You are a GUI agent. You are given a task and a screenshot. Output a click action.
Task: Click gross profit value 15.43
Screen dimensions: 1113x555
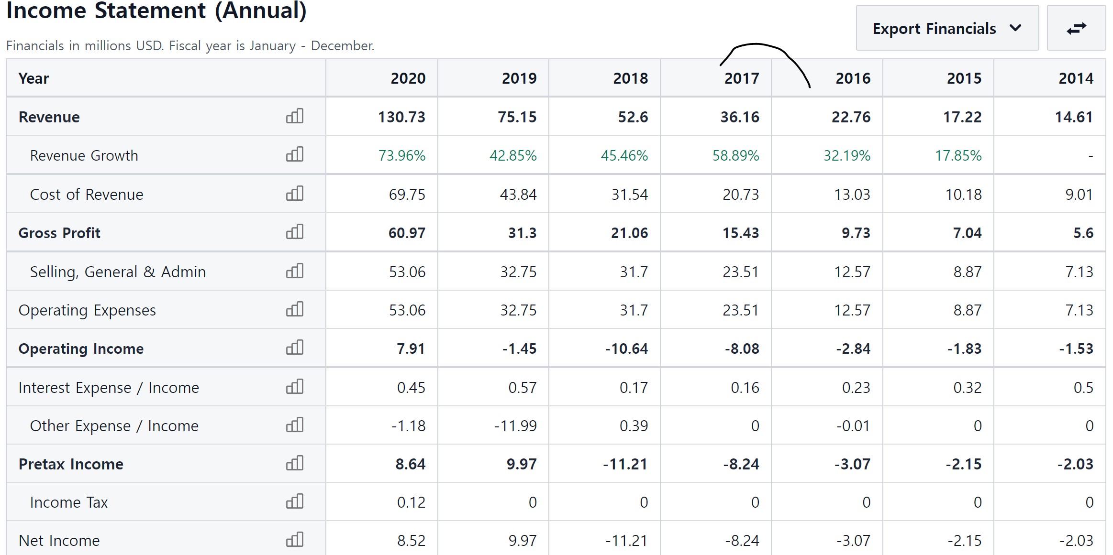point(741,233)
